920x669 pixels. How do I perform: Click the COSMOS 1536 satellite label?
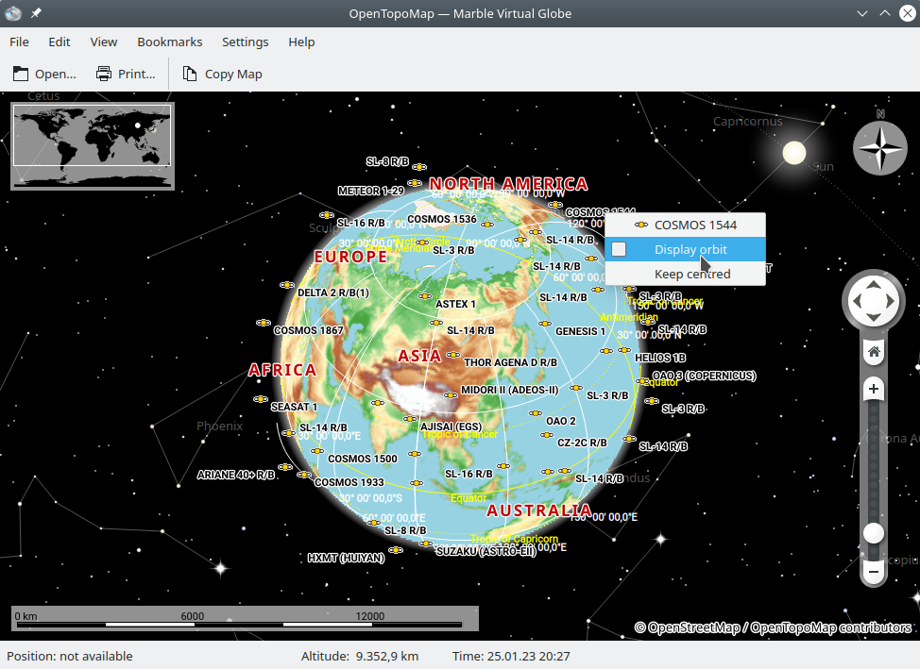[x=442, y=219]
